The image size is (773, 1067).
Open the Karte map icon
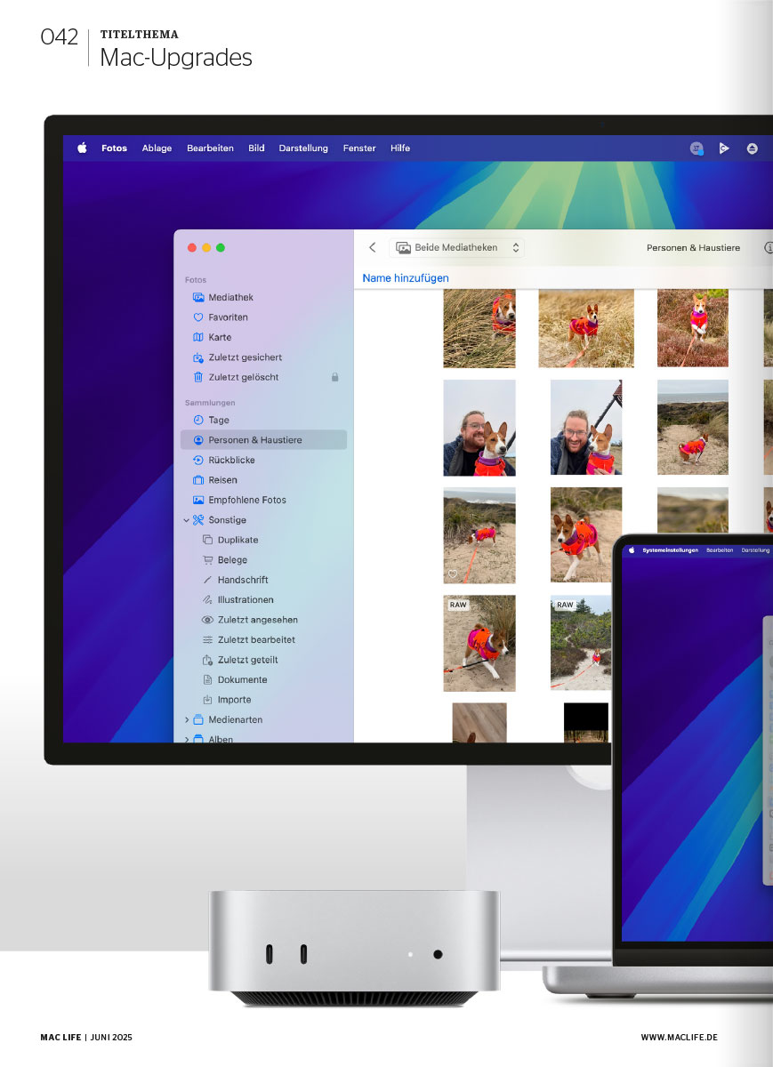198,337
